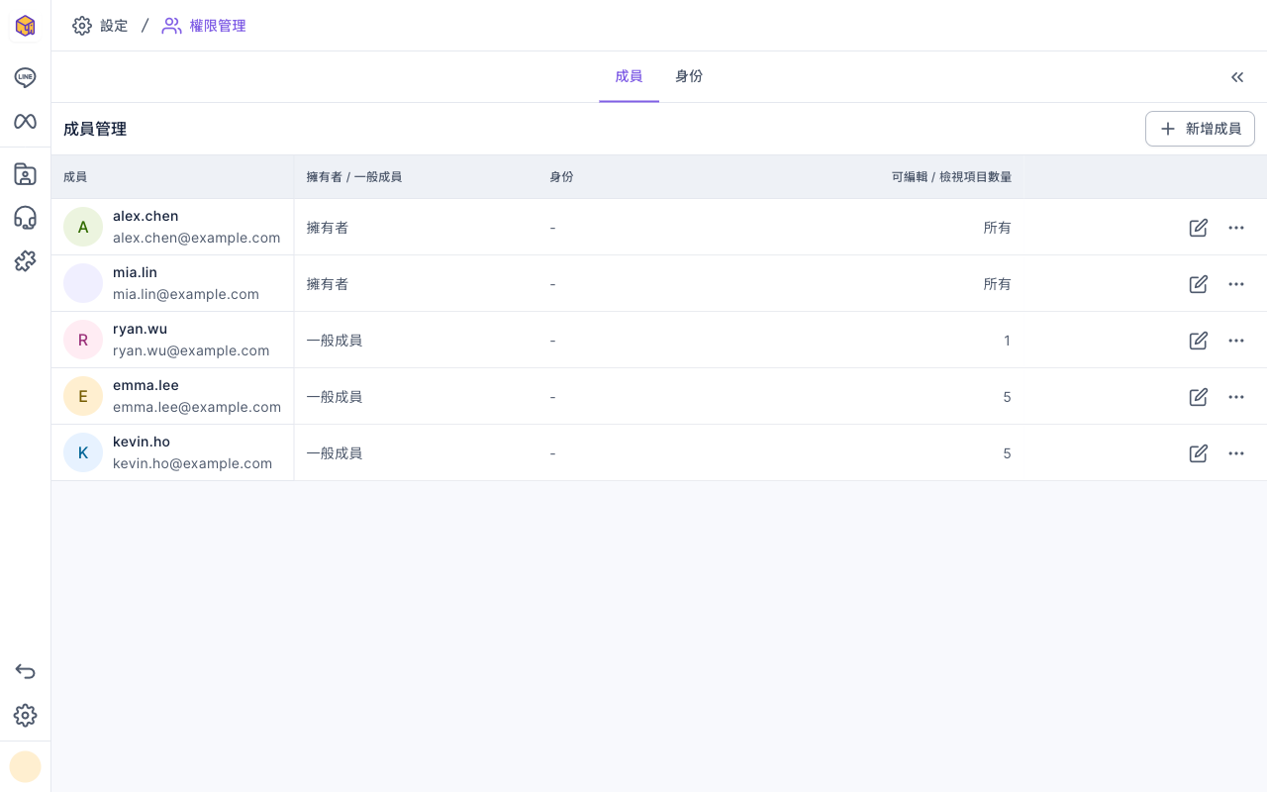The height and width of the screenshot is (792, 1267).
Task: Edit member emma.lee with pencil icon
Action: pyautogui.click(x=1199, y=397)
